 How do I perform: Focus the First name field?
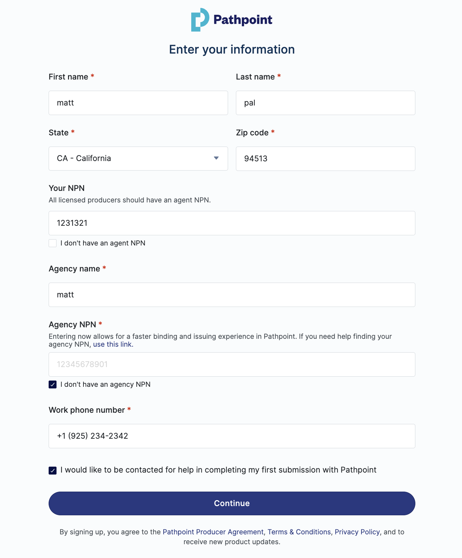(x=138, y=103)
